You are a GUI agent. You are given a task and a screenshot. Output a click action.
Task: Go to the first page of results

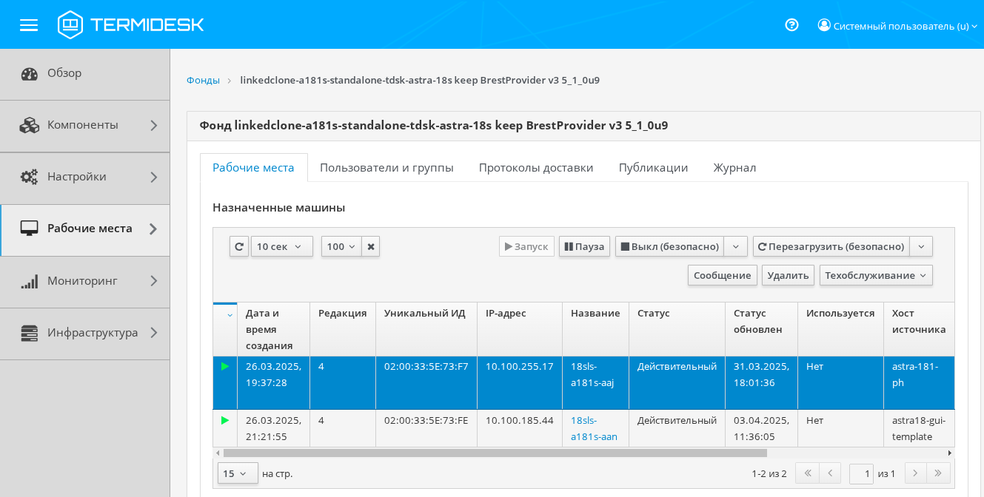[806, 473]
